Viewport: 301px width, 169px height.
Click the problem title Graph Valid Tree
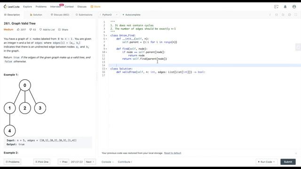(20, 23)
